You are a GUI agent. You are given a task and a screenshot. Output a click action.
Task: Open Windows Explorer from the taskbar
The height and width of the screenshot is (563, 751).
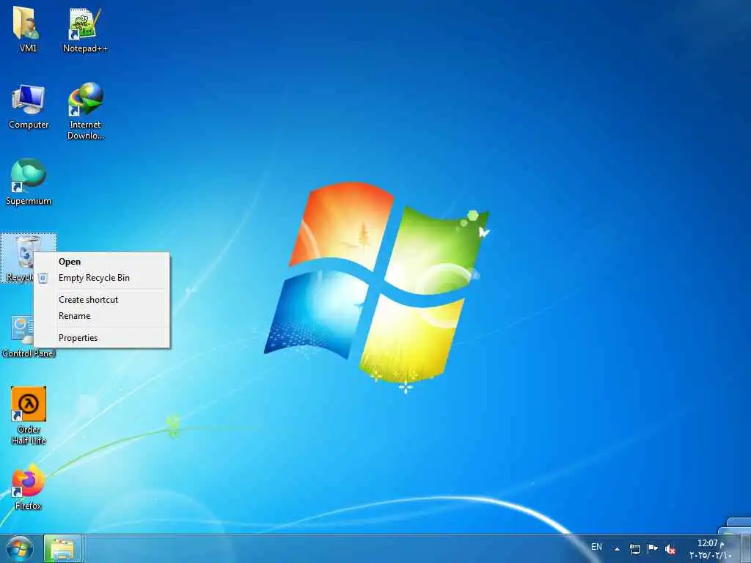62,548
